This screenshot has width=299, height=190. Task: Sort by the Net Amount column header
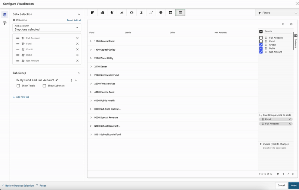(221, 32)
